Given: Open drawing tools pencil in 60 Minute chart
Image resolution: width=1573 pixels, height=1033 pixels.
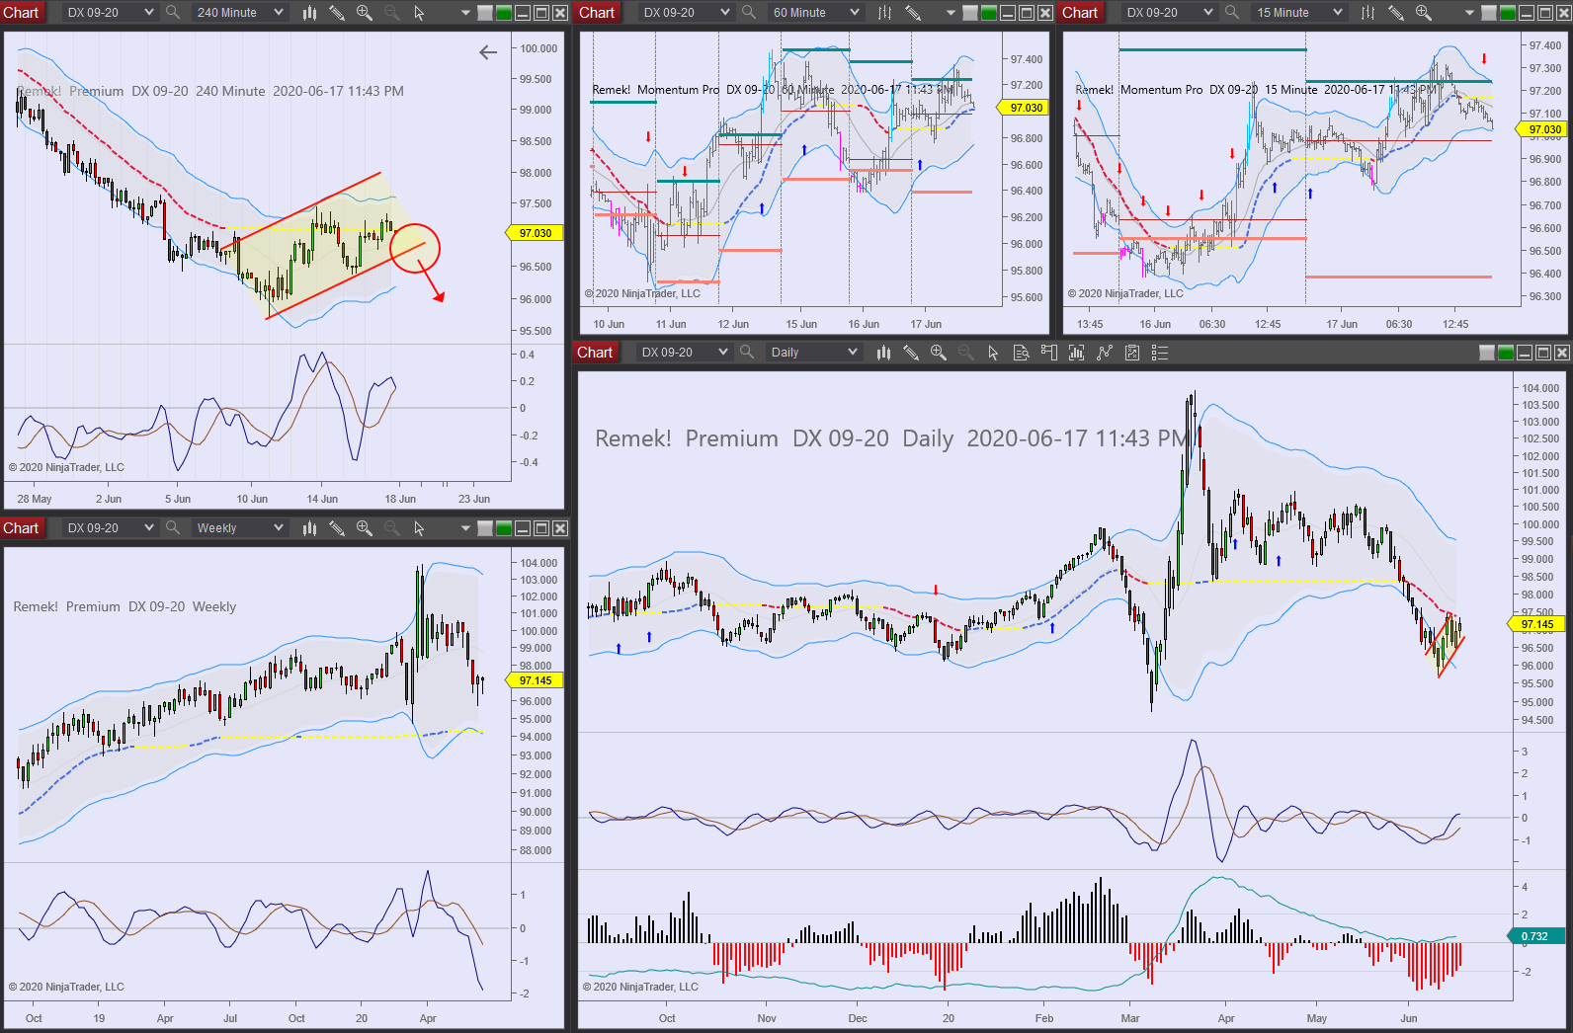Looking at the screenshot, I should pyautogui.click(x=913, y=13).
